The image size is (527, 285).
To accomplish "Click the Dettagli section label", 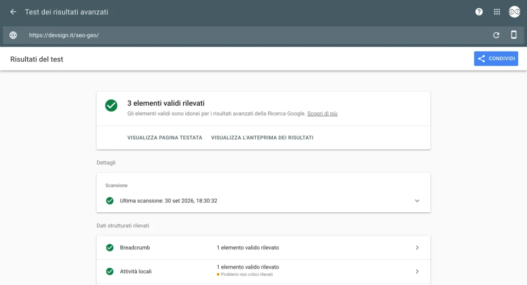I will (106, 162).
